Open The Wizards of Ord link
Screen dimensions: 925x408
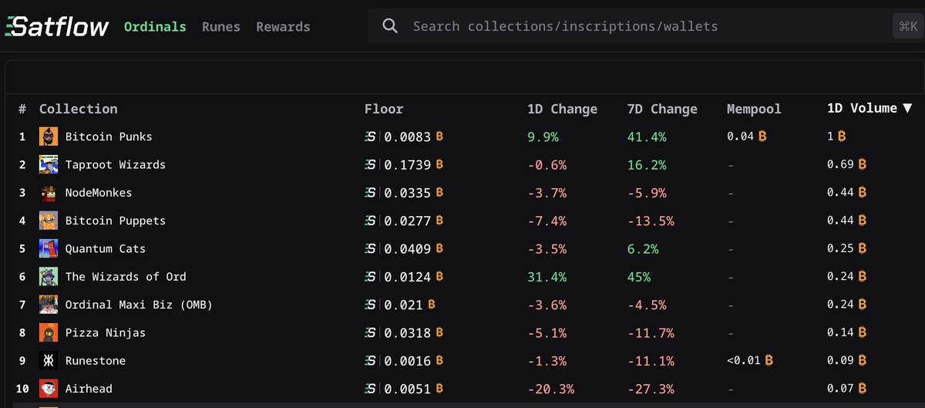tap(126, 276)
